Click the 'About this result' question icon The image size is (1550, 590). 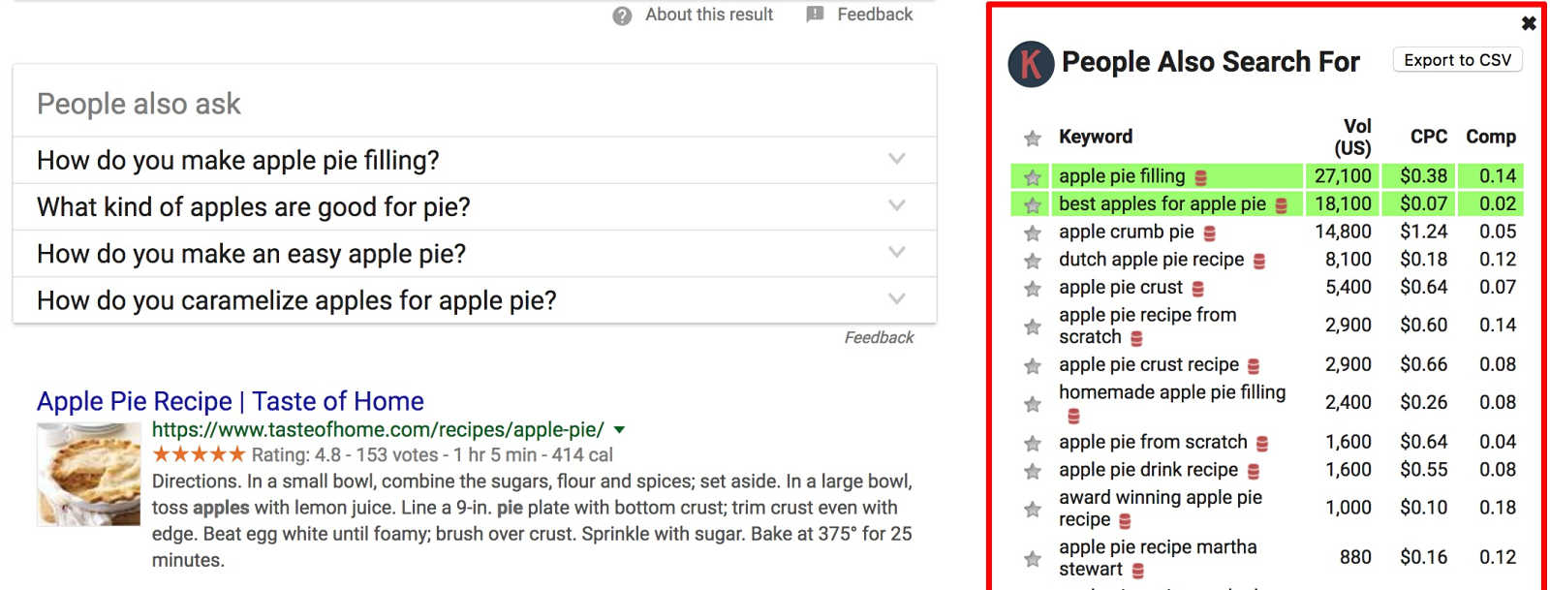622,16
